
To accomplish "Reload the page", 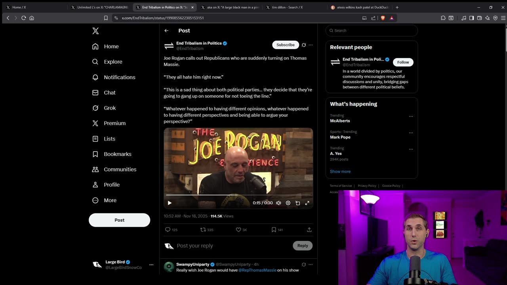I will (24, 18).
